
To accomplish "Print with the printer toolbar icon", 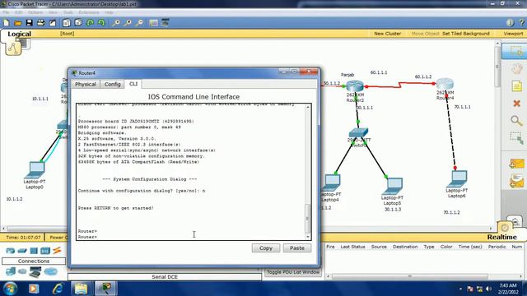I will [x=40, y=23].
